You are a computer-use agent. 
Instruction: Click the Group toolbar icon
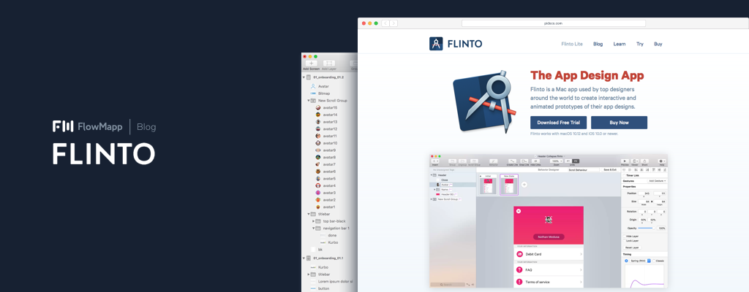pyautogui.click(x=452, y=161)
